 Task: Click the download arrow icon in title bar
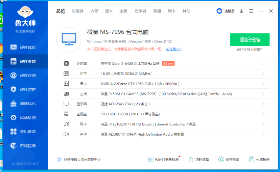click(x=241, y=11)
